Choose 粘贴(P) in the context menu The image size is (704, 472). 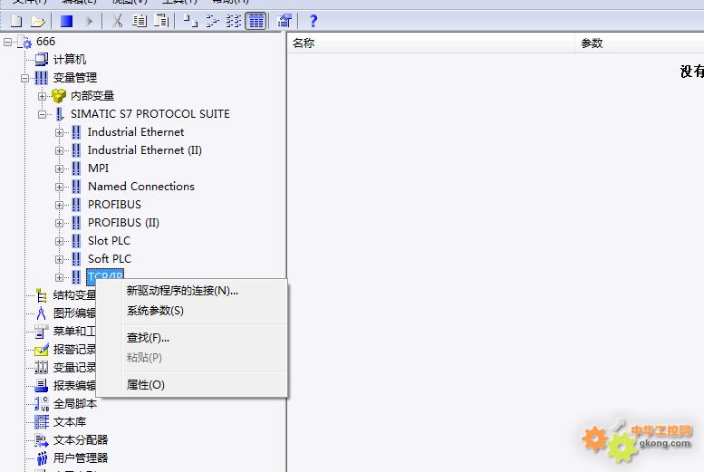tap(192, 358)
